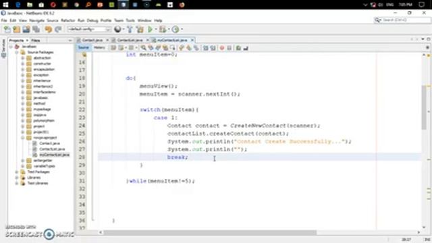Minimize the Projects panel
432x243 pixels.
pyautogui.click(x=70, y=40)
